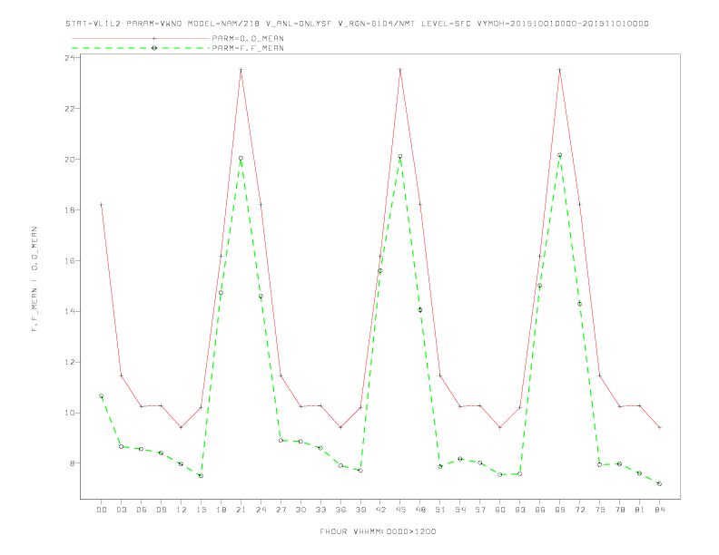The width and height of the screenshot is (719, 555).
Task: Click the x-axis label 30
Action: 300,510
